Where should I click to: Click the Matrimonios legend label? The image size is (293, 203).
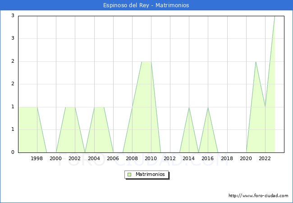click(x=150, y=174)
